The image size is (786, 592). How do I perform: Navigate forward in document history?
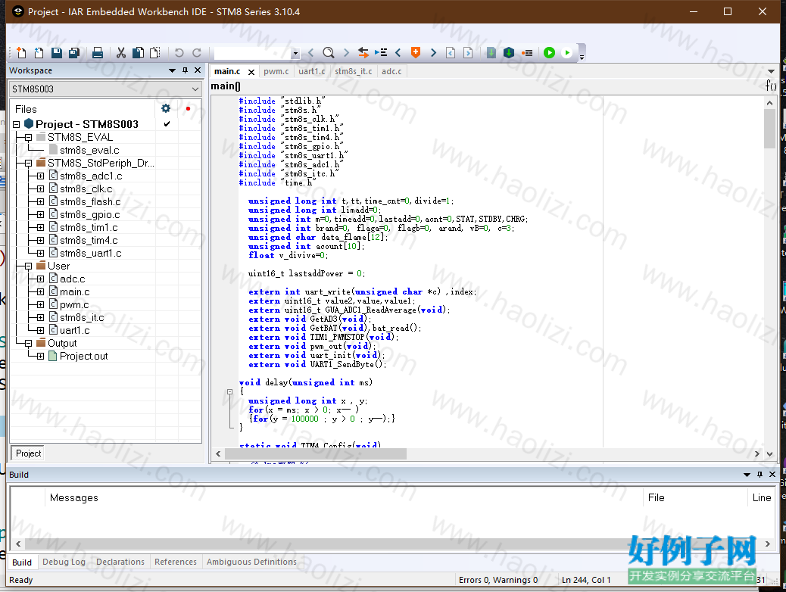(468, 53)
